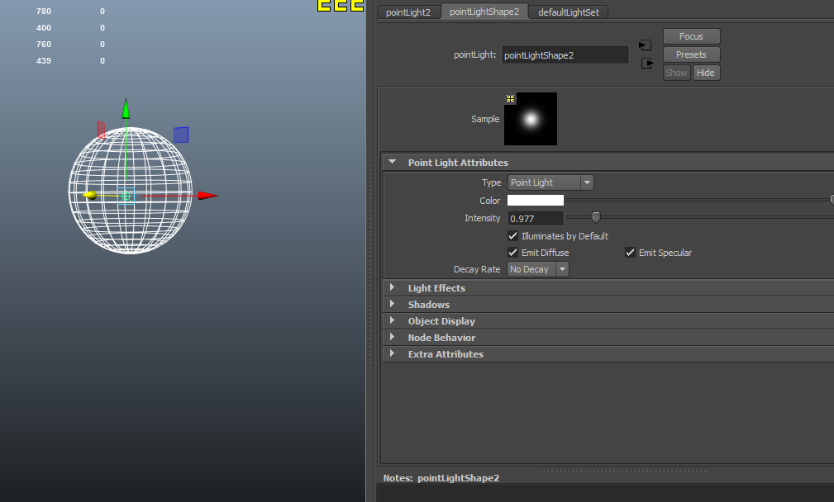Expand the Object Display section
The height and width of the screenshot is (502, 834).
point(393,320)
